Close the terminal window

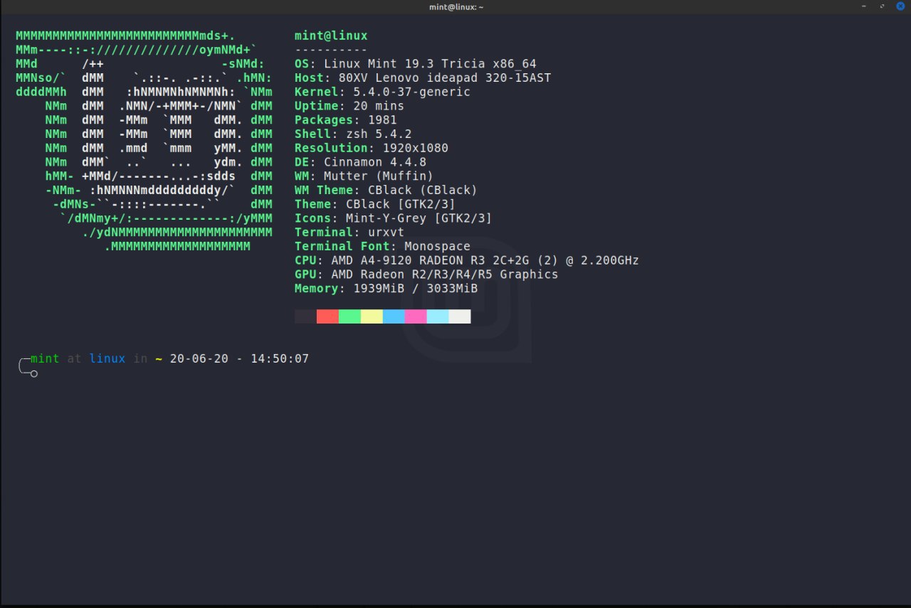900,6
